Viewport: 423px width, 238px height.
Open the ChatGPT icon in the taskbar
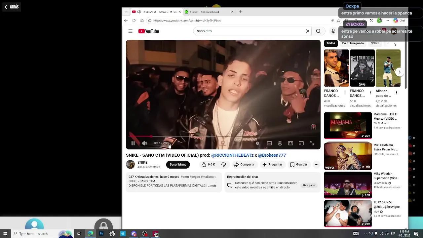click(112, 234)
